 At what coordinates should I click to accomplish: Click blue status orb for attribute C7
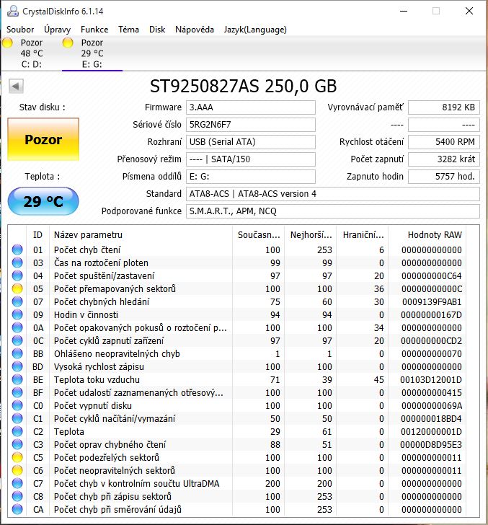17,483
